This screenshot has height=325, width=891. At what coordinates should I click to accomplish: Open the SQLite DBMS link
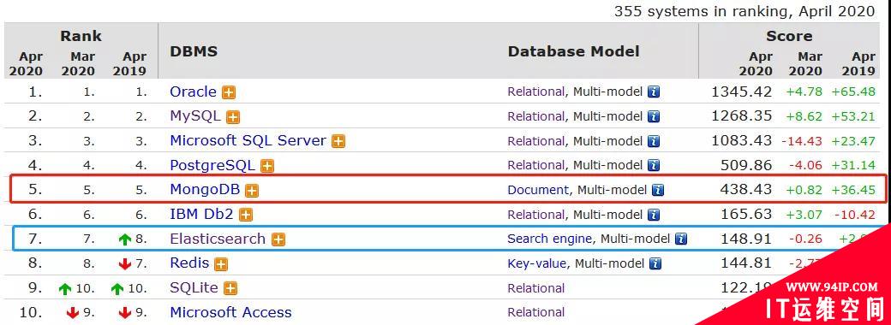tap(194, 287)
